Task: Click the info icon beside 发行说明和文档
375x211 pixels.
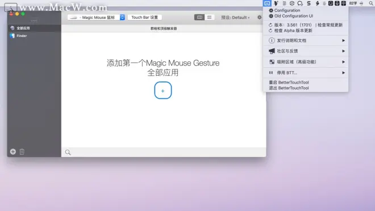Action: pos(272,40)
